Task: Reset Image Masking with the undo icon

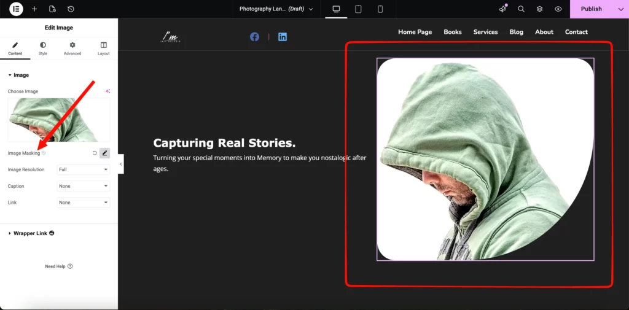Action: (95, 153)
